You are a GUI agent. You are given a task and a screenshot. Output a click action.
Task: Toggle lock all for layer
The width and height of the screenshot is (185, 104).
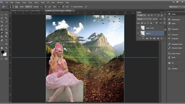click(151, 23)
